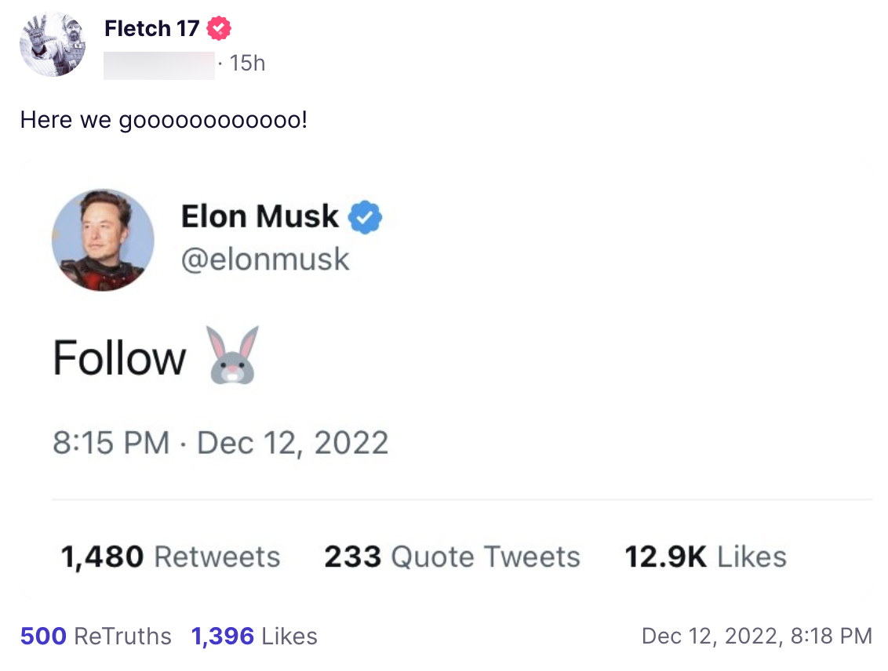Click the blue verified checkmark badge
Image resolution: width=888 pixels, height=671 pixels.
point(365,217)
